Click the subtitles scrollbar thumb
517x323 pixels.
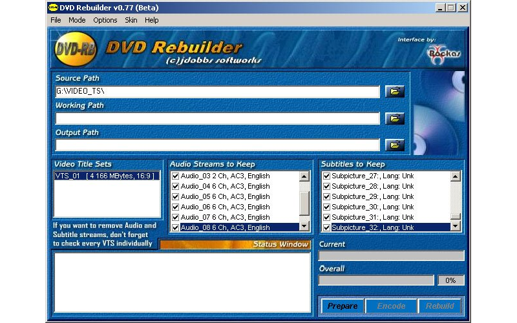pyautogui.click(x=456, y=216)
